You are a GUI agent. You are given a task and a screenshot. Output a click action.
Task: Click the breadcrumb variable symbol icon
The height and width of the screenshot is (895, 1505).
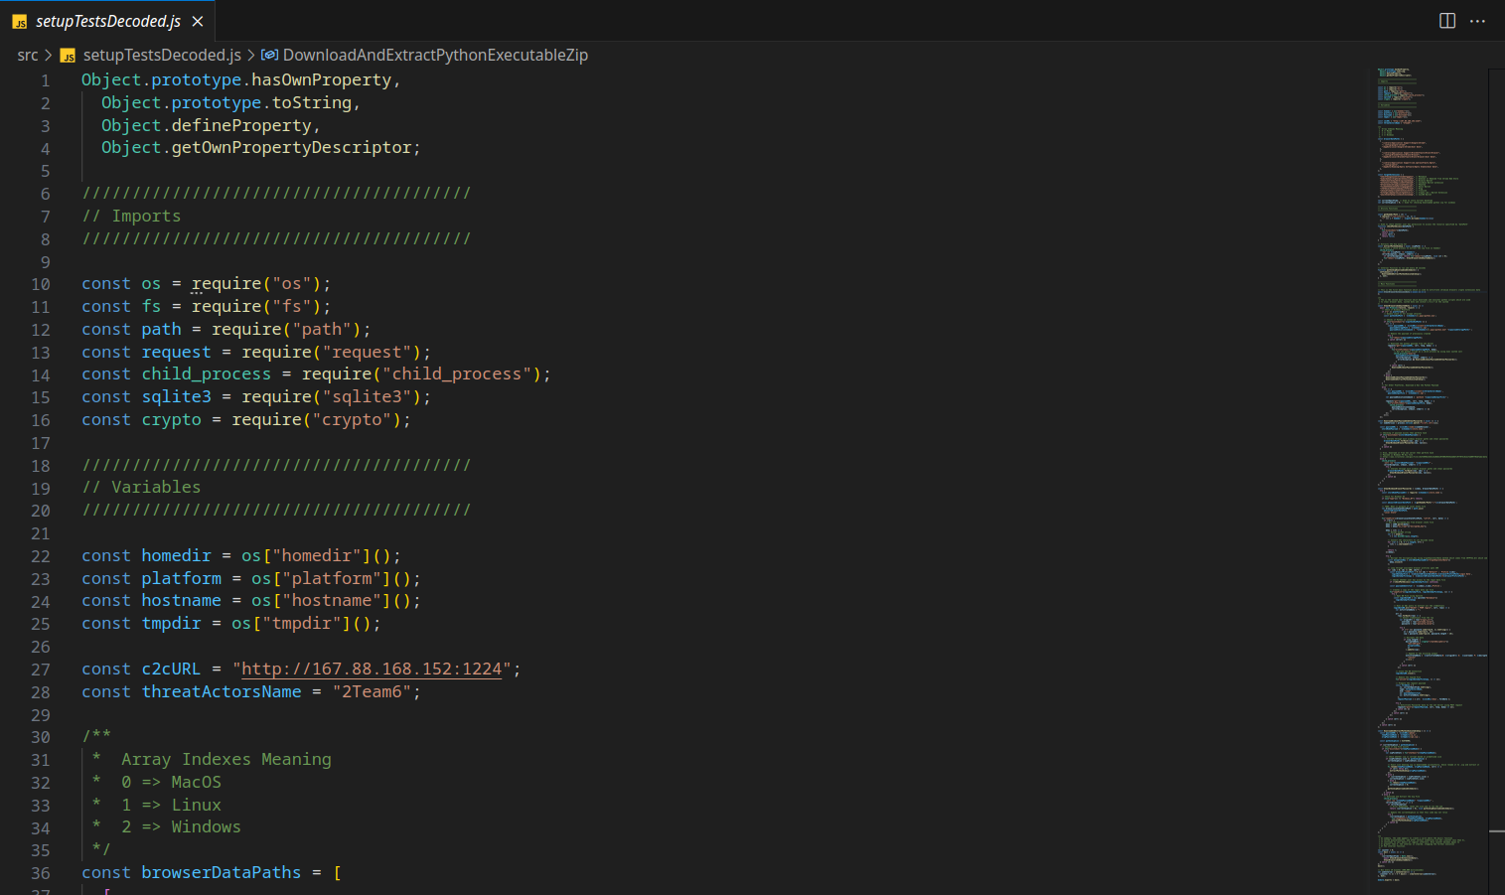pyautogui.click(x=269, y=56)
